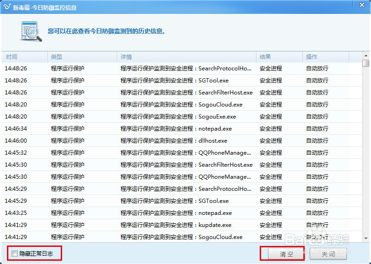371x264 pixels.
Task: Select the 14:45:29 SearchProtocolHo... entry
Action: coord(182,189)
